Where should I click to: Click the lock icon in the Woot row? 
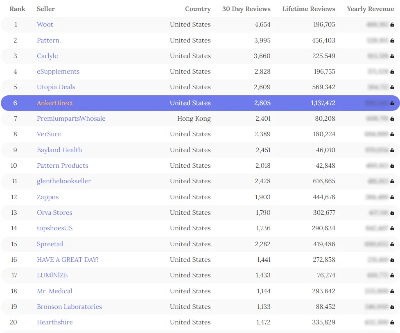point(392,25)
